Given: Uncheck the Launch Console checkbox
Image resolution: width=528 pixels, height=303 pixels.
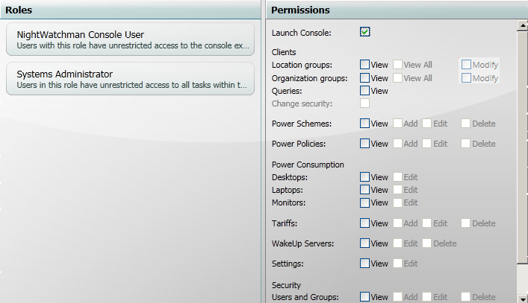Looking at the screenshot, I should 364,32.
